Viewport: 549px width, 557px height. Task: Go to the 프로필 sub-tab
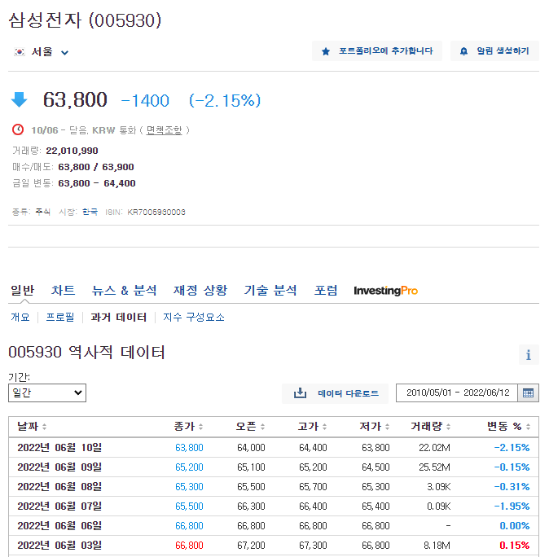(60, 317)
